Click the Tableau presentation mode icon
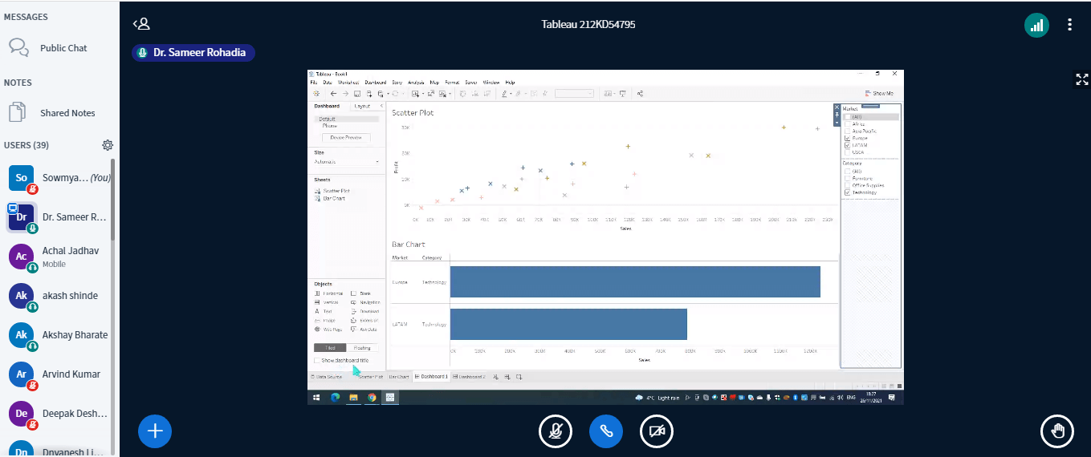This screenshot has height=457, width=1091. (623, 94)
